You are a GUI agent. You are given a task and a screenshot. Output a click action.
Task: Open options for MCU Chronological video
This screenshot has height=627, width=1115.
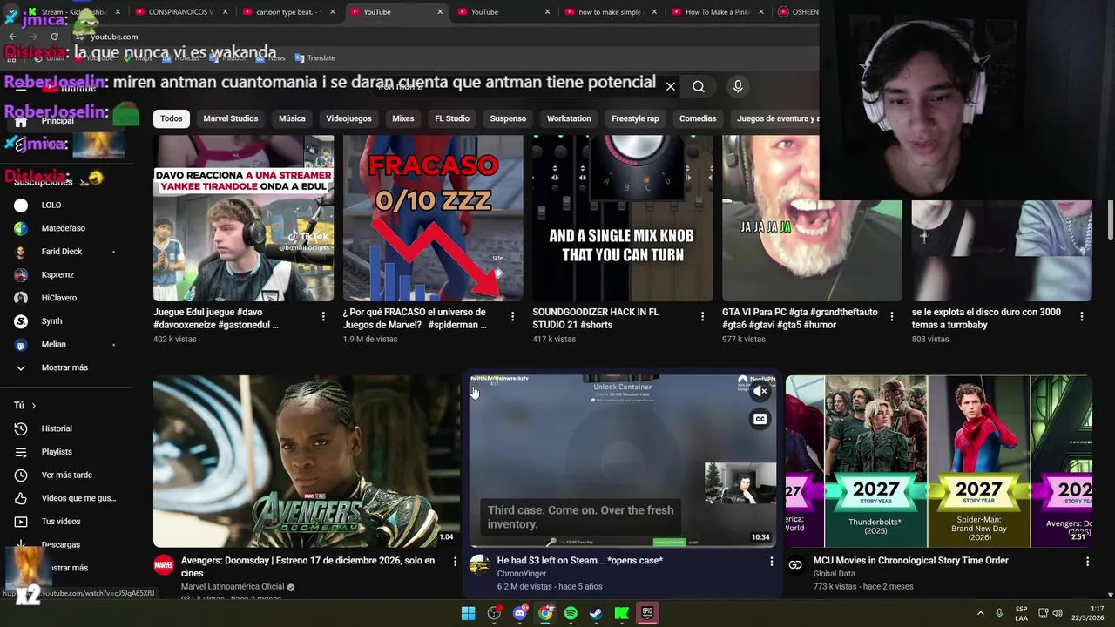[1087, 562]
